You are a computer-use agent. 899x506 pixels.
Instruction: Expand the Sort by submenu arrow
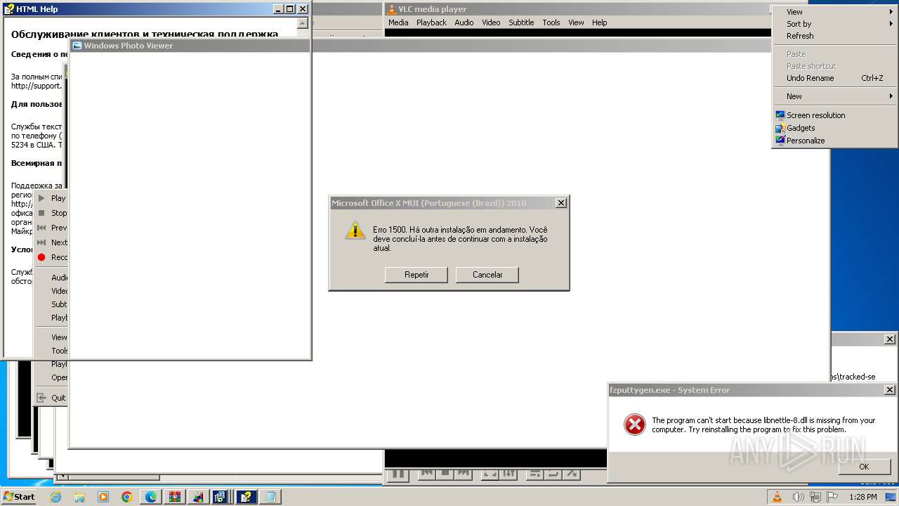coord(891,24)
